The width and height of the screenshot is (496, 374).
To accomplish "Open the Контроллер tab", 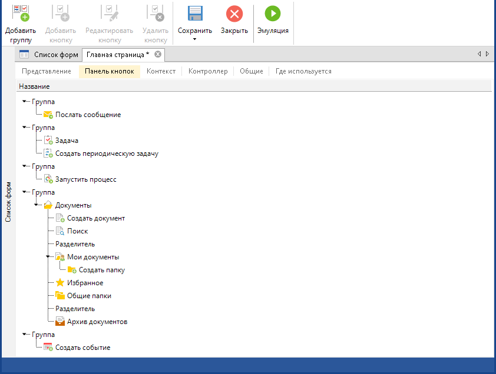I will [x=208, y=71].
